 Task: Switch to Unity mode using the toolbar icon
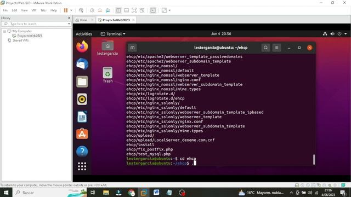click(142, 10)
